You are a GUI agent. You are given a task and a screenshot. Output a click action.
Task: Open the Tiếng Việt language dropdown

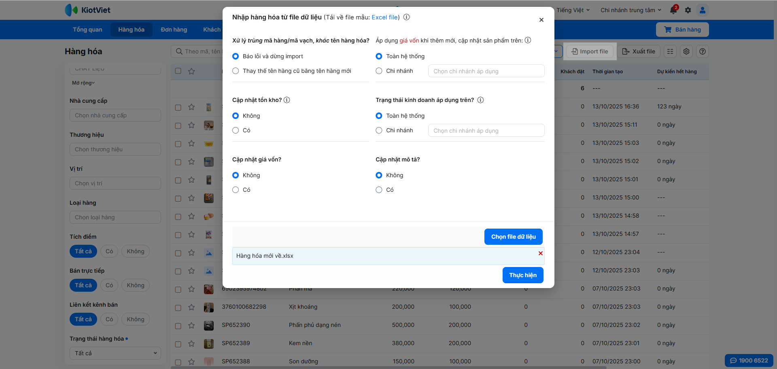(x=573, y=10)
